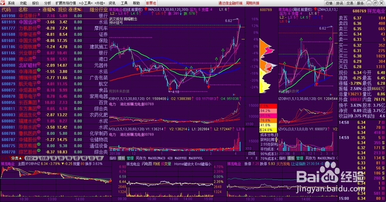Select stock row 600896 中海海盛

pyautogui.click(x=54, y=72)
